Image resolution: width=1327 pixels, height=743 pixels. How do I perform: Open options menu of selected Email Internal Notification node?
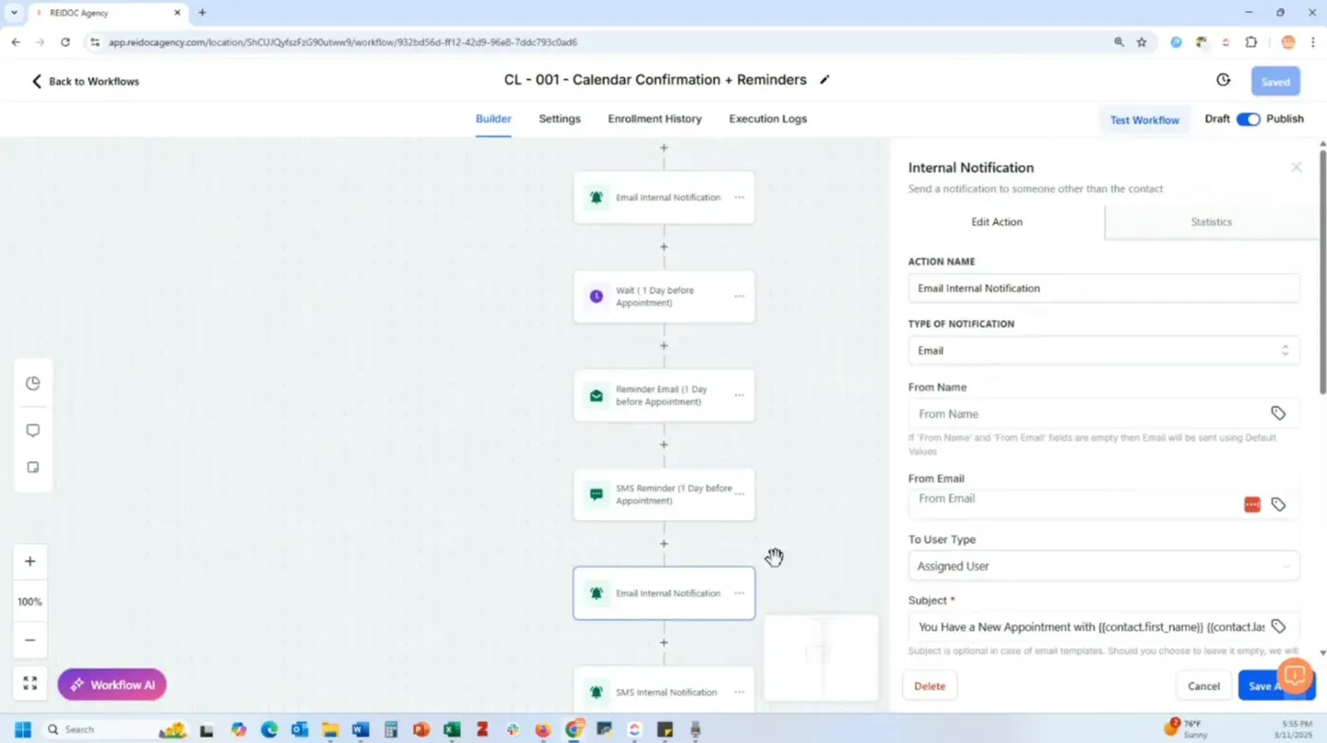(739, 593)
